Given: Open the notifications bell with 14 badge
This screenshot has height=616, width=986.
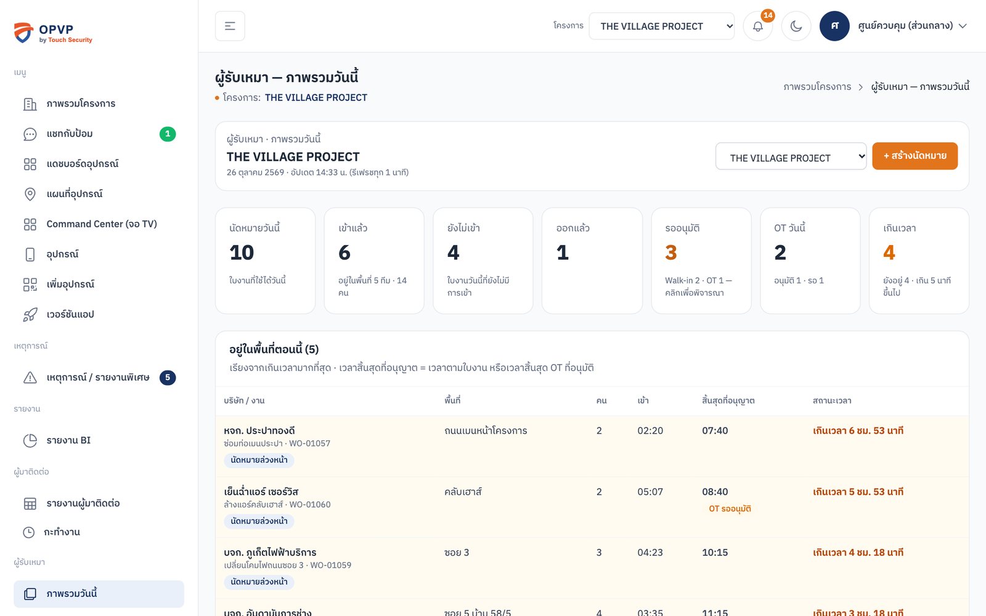Looking at the screenshot, I should [x=758, y=26].
